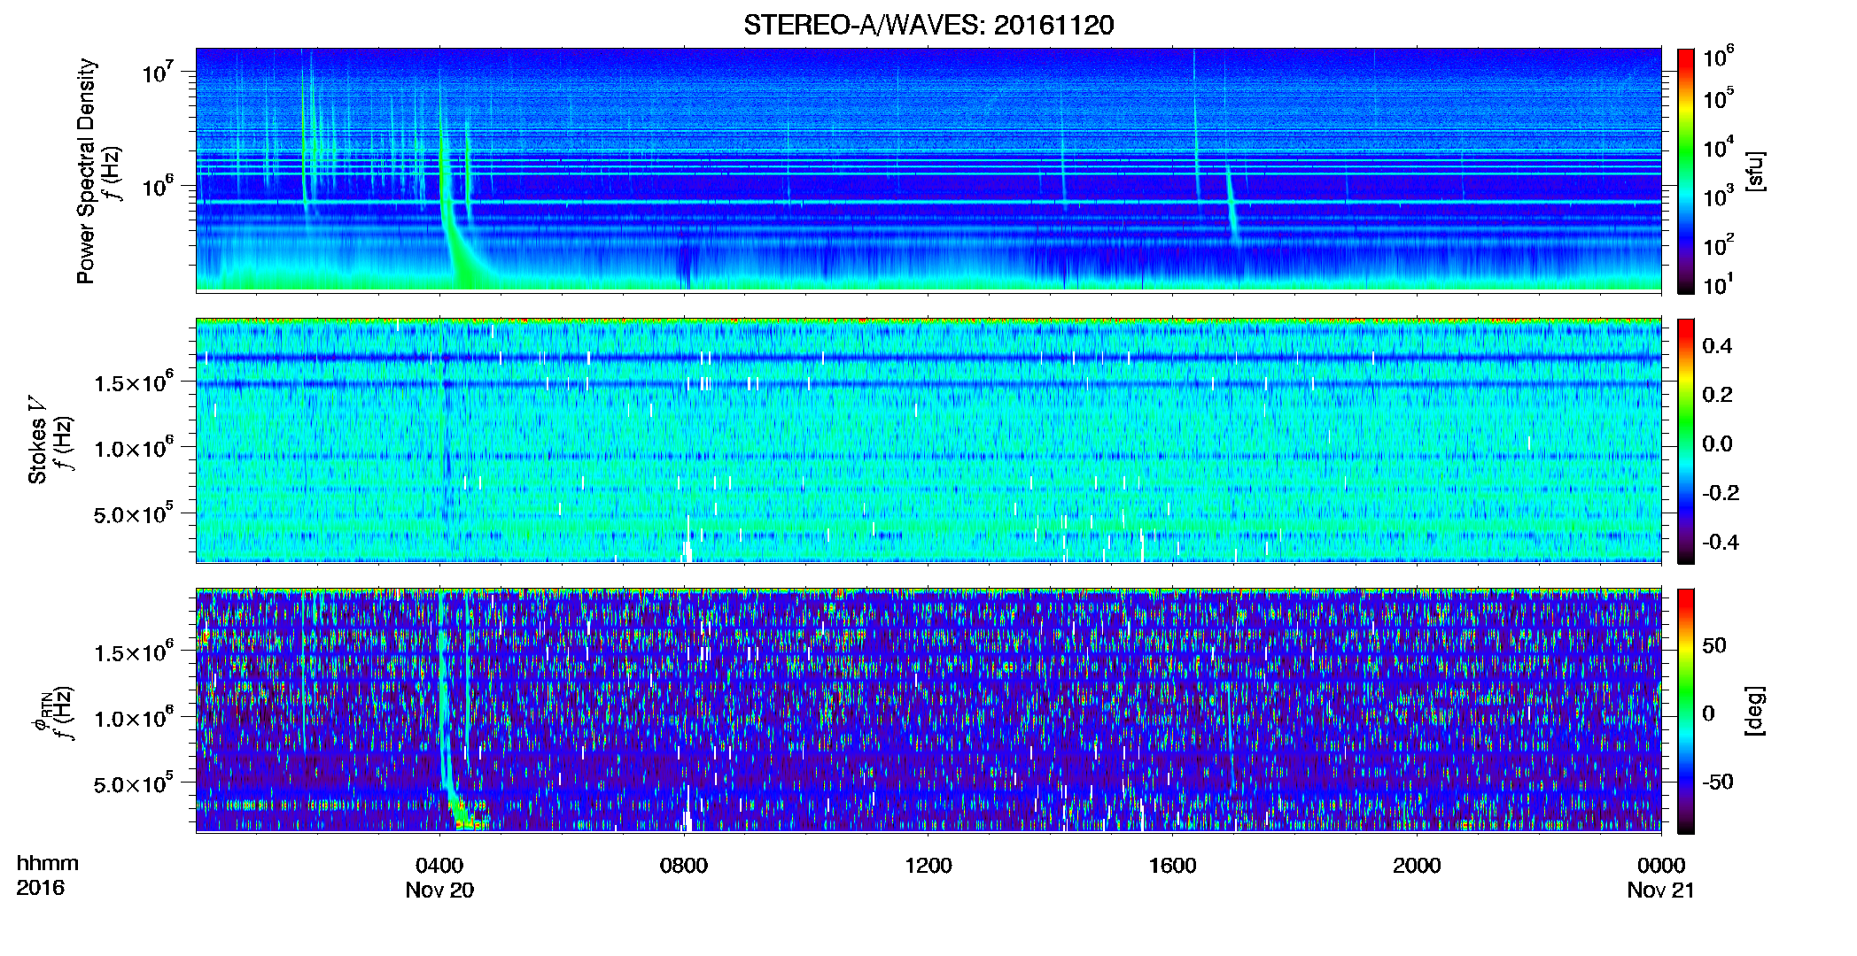Click the radio burst near 1700 in top panel
The height and width of the screenshot is (956, 1857).
point(1232,205)
